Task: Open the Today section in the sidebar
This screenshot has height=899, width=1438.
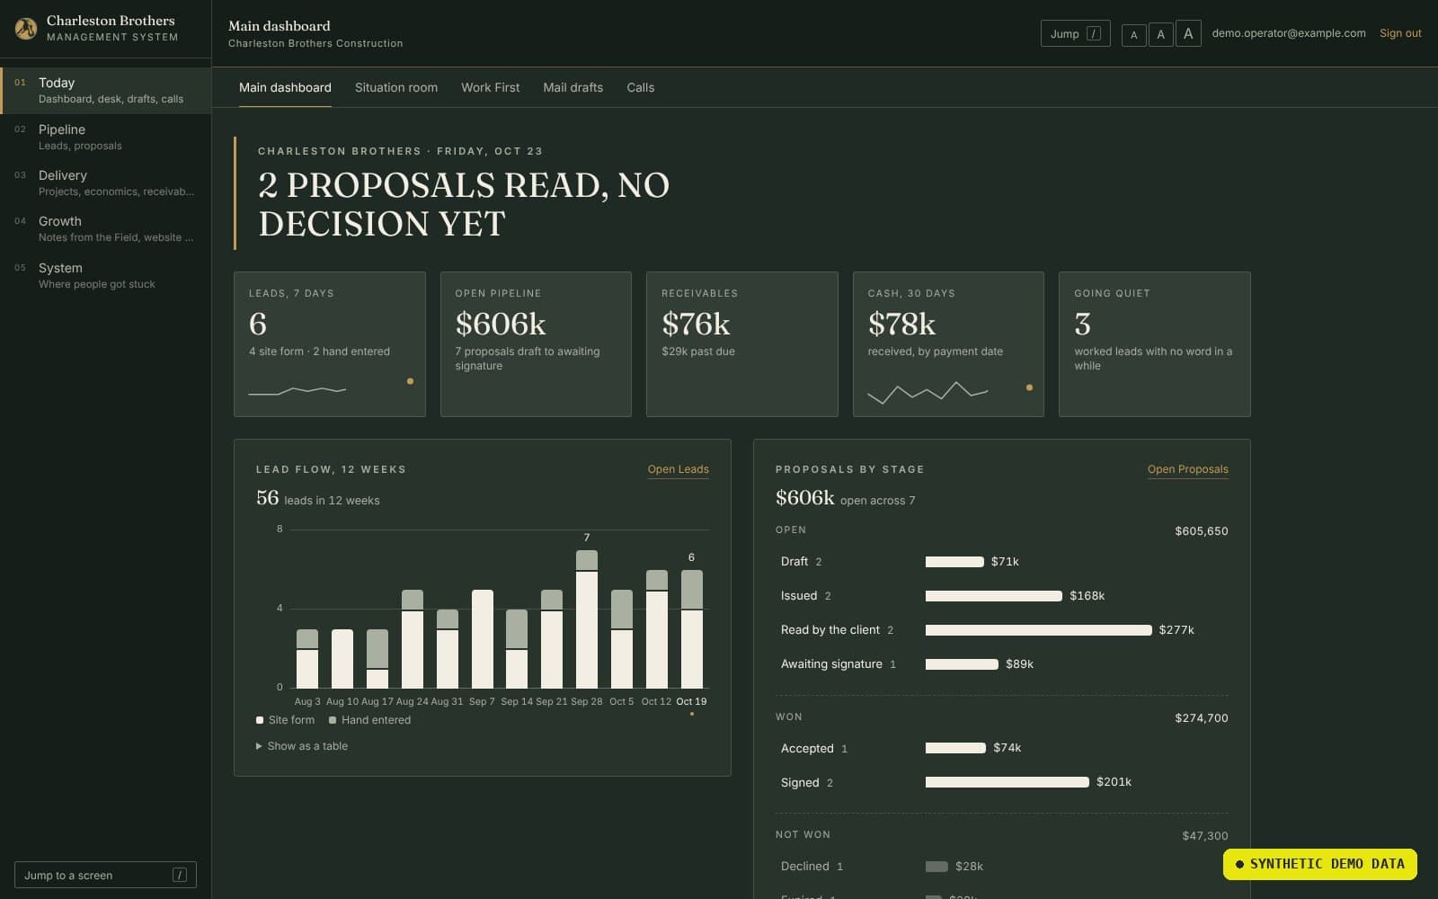Action: coord(106,91)
